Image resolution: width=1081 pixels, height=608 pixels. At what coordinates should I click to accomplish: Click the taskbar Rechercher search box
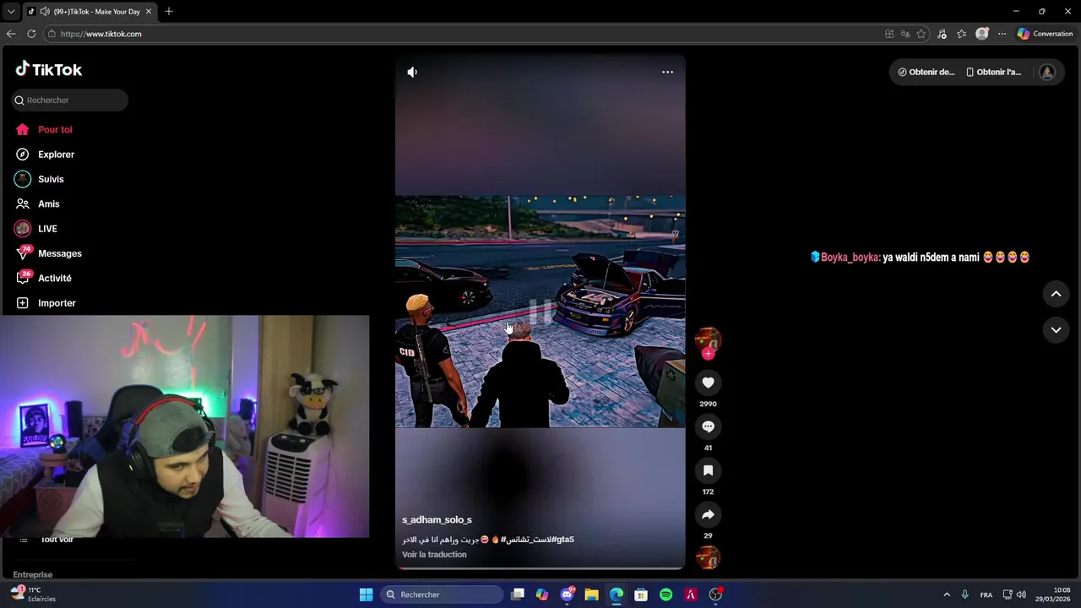[x=442, y=594]
